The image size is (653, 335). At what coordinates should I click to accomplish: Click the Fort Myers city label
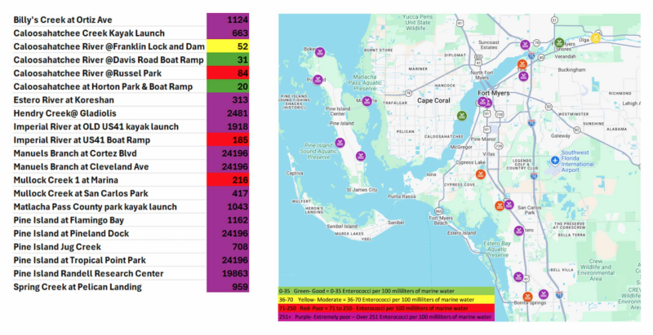494,93
